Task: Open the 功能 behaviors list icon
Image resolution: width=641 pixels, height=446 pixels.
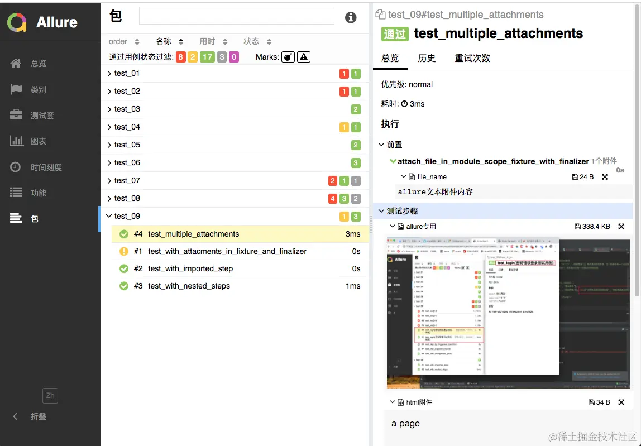Action: [x=16, y=193]
